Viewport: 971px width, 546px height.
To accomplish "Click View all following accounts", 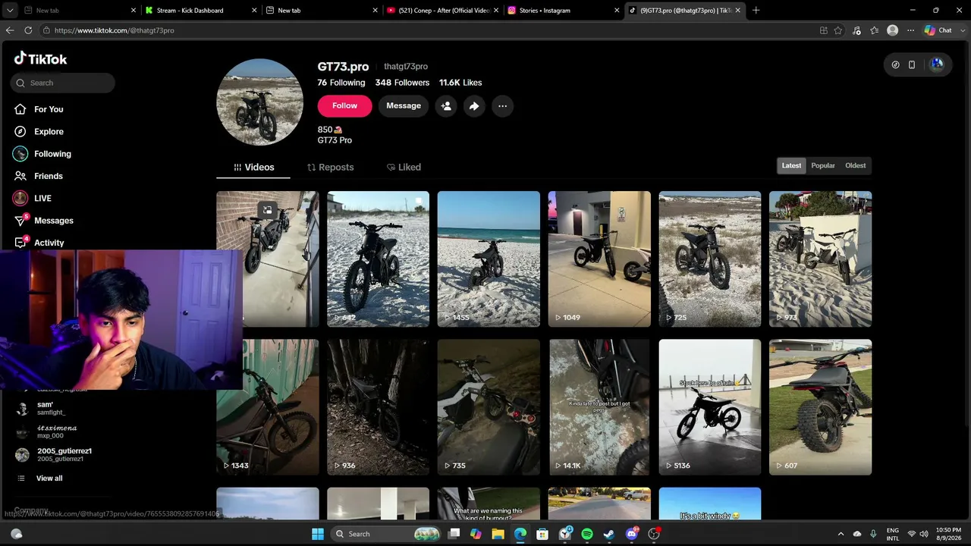I will (49, 479).
